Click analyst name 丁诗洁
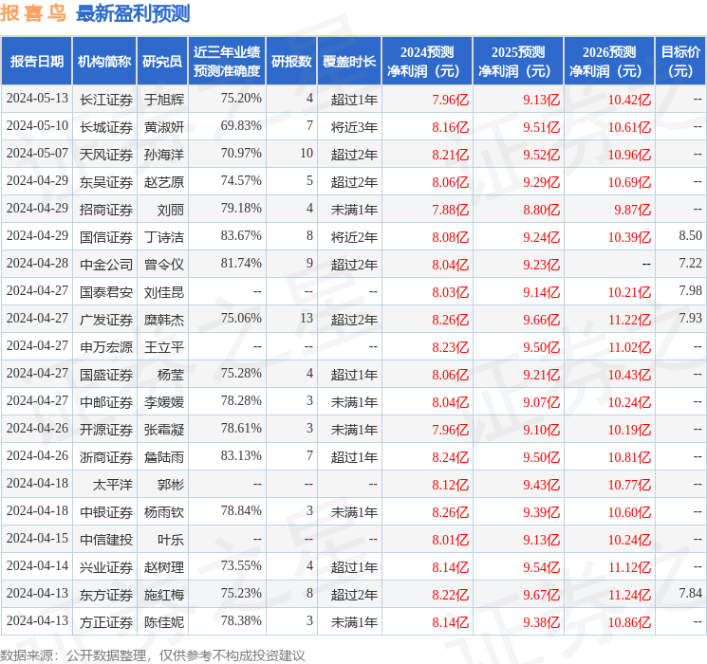 pyautogui.click(x=164, y=236)
